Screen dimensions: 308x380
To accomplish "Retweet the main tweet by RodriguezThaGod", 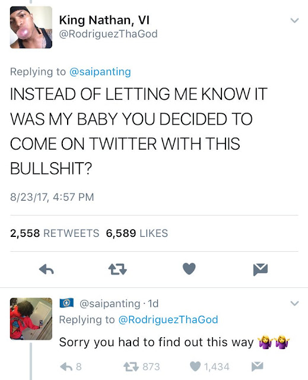I will point(118,269).
